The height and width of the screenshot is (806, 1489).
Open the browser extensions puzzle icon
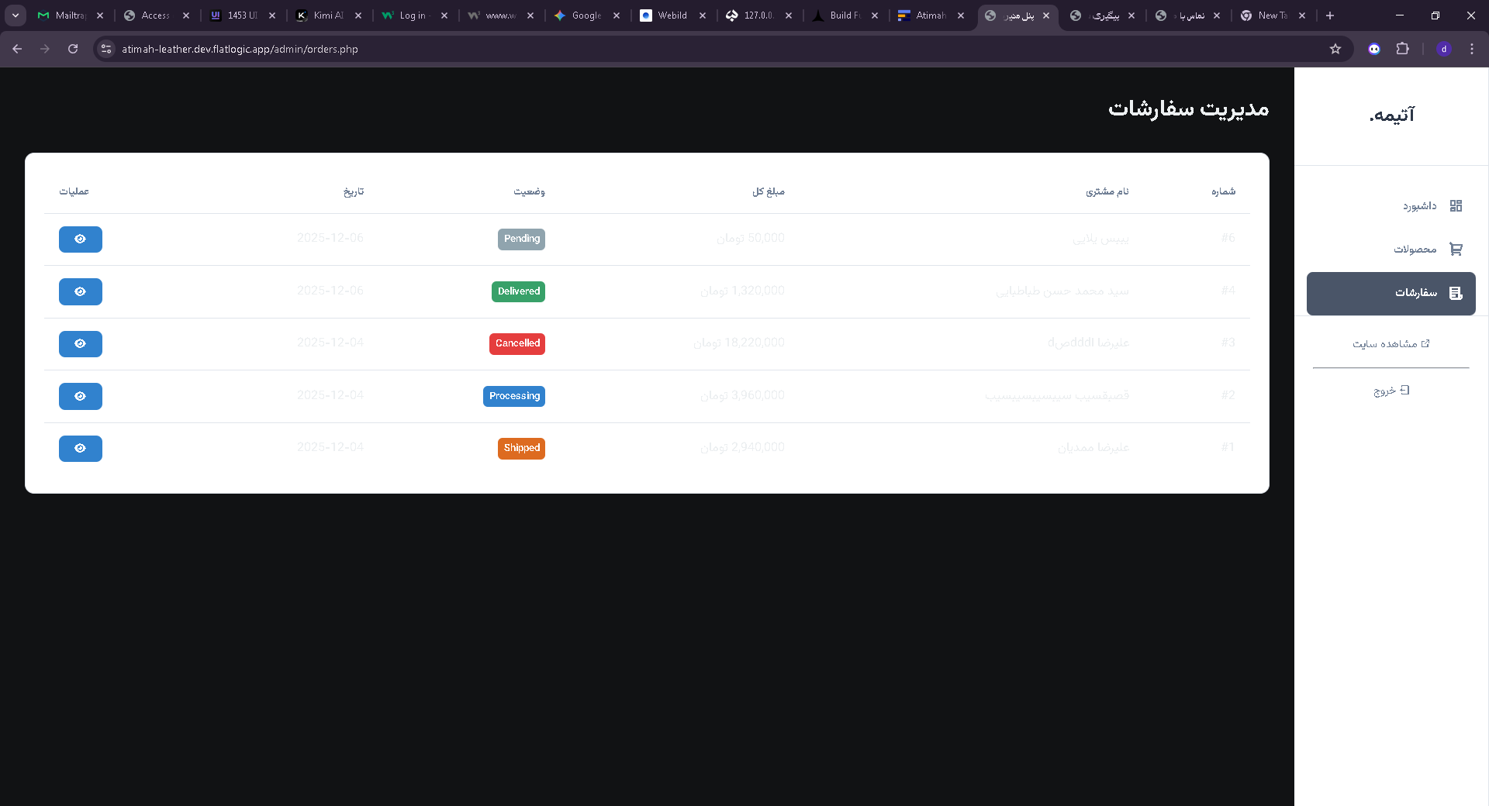(x=1402, y=49)
